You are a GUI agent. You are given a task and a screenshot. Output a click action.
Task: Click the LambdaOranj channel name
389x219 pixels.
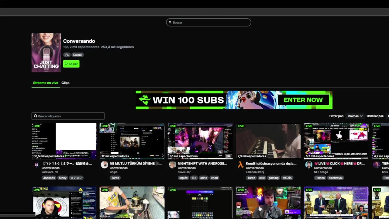pyautogui.click(x=255, y=172)
